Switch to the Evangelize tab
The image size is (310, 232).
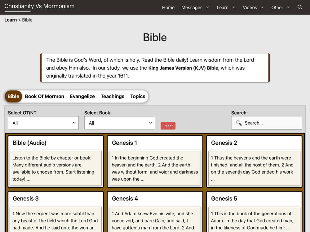click(82, 96)
